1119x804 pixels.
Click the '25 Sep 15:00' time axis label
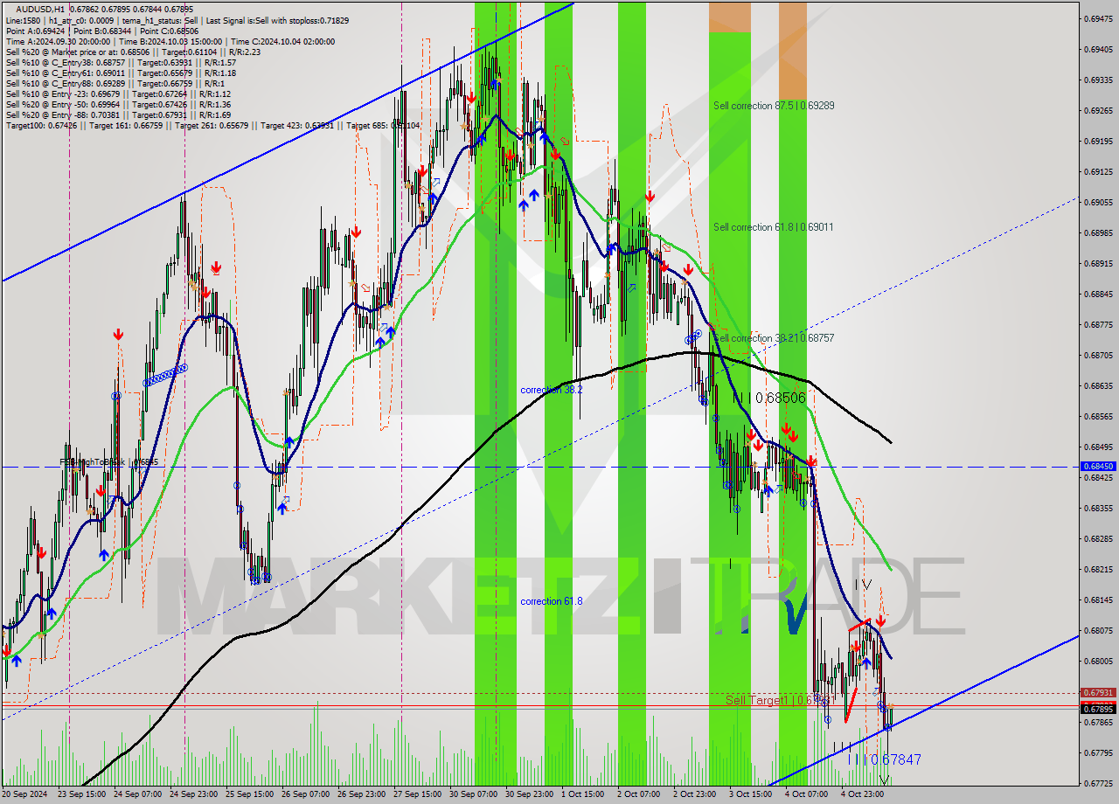(250, 794)
